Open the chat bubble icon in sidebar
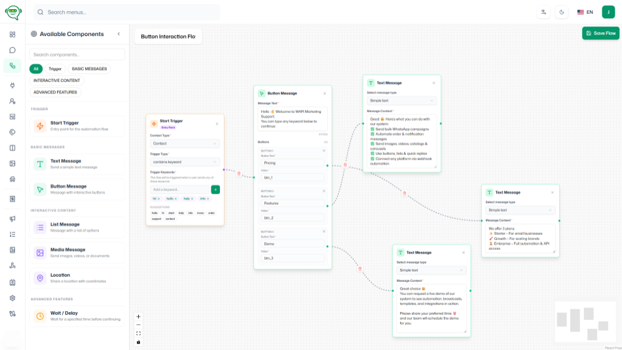 [x=12, y=50]
